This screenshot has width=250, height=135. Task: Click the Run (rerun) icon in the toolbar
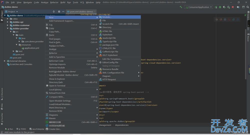point(216,7)
